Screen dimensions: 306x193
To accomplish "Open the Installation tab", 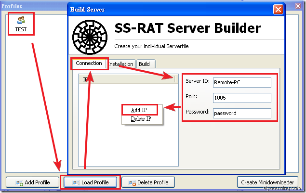I will click(120, 64).
